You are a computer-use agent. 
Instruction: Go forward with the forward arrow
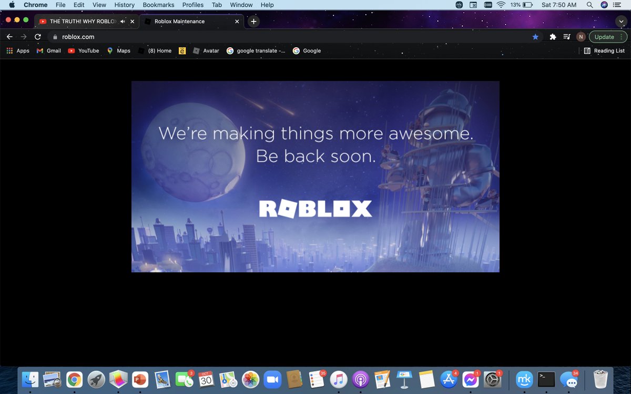[x=23, y=37]
